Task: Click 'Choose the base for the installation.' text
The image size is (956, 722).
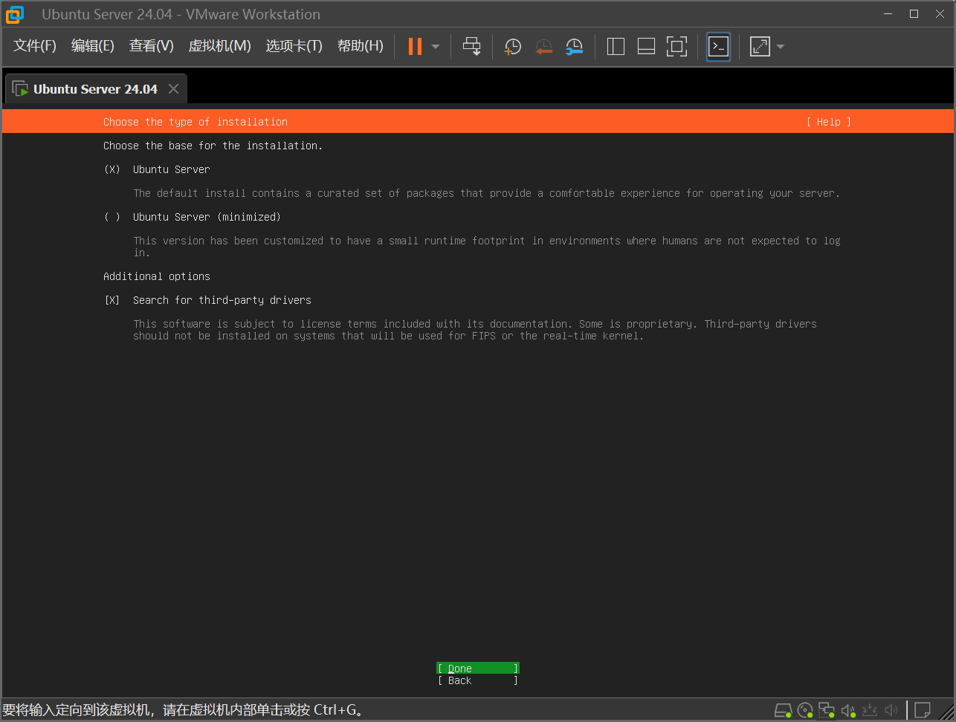Action: point(213,146)
